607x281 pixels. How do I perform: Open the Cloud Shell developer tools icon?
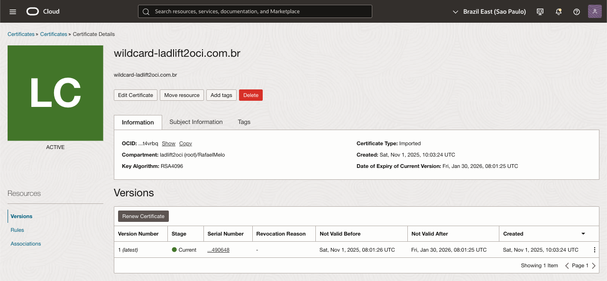tap(540, 11)
